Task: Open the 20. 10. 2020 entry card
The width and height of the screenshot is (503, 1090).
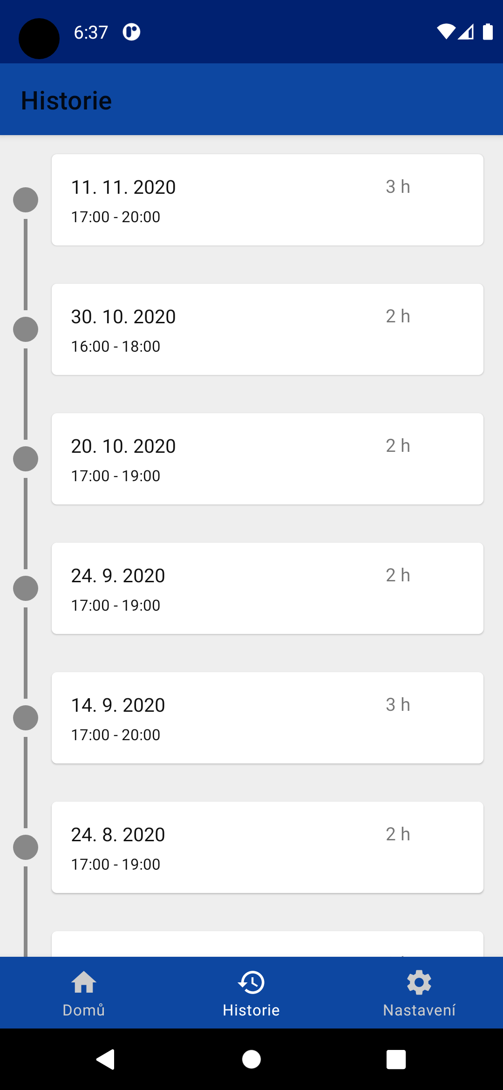Action: pyautogui.click(x=267, y=459)
